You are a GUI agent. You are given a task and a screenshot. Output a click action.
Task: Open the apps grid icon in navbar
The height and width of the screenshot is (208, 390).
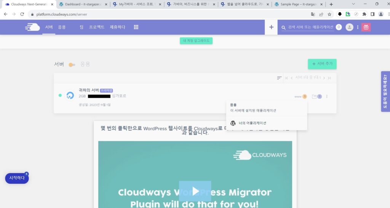pyautogui.click(x=136, y=27)
